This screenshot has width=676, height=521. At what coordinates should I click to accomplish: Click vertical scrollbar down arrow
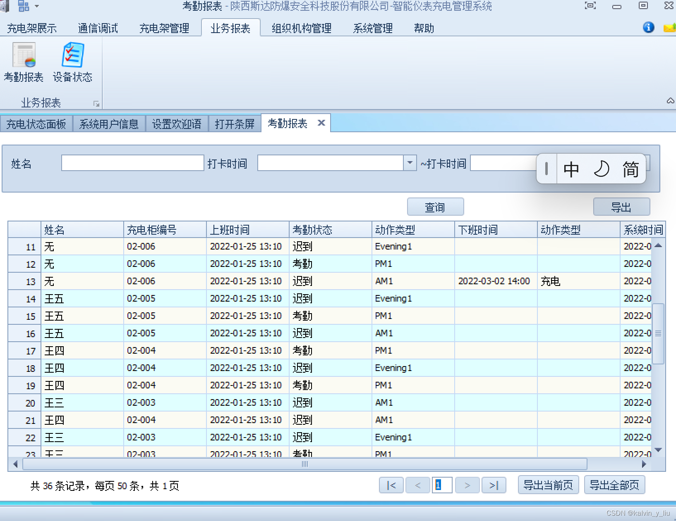(x=658, y=450)
